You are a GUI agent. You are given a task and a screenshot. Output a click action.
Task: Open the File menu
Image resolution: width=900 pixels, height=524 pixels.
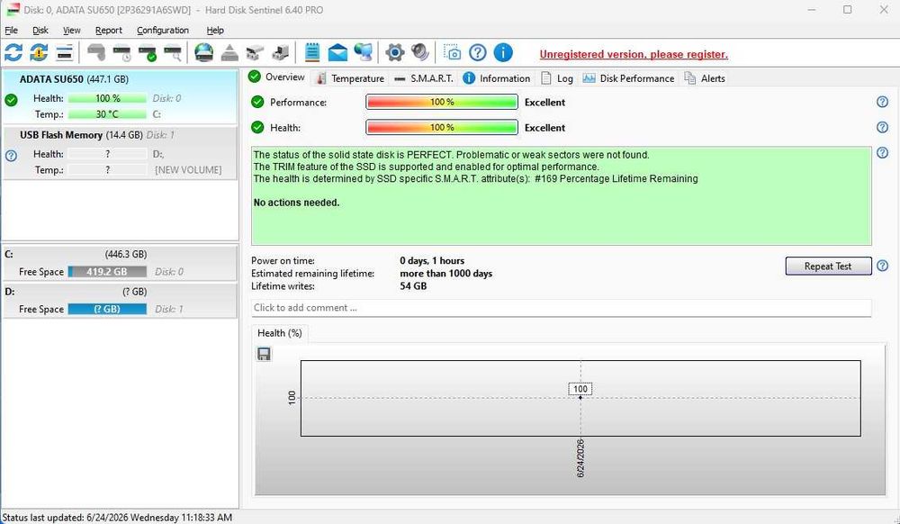click(11, 31)
